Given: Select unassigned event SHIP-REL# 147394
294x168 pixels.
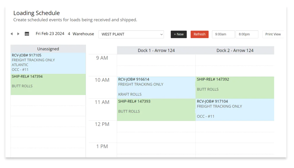Looking at the screenshot, I should (x=48, y=84).
